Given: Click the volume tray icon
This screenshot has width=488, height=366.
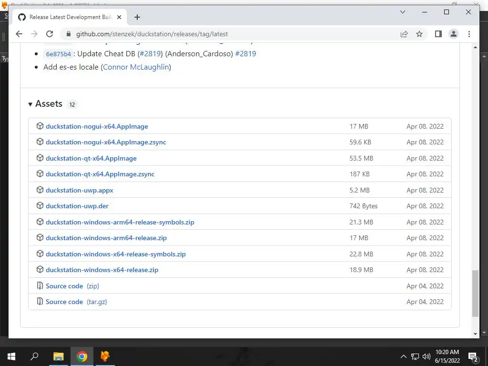Looking at the screenshot, I should coord(427,356).
